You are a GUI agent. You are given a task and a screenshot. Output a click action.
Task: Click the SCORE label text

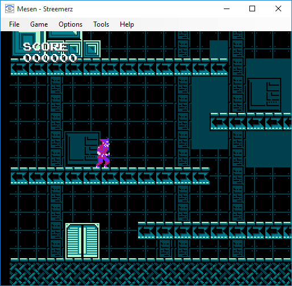click(x=45, y=47)
